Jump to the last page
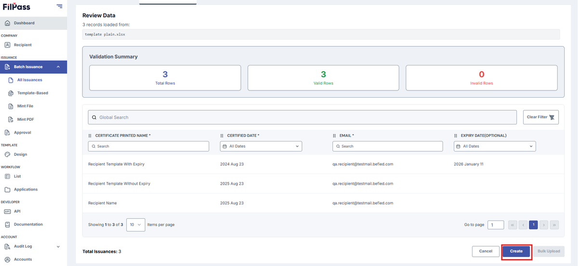Viewport: 578px width, 266px height. pyautogui.click(x=554, y=225)
